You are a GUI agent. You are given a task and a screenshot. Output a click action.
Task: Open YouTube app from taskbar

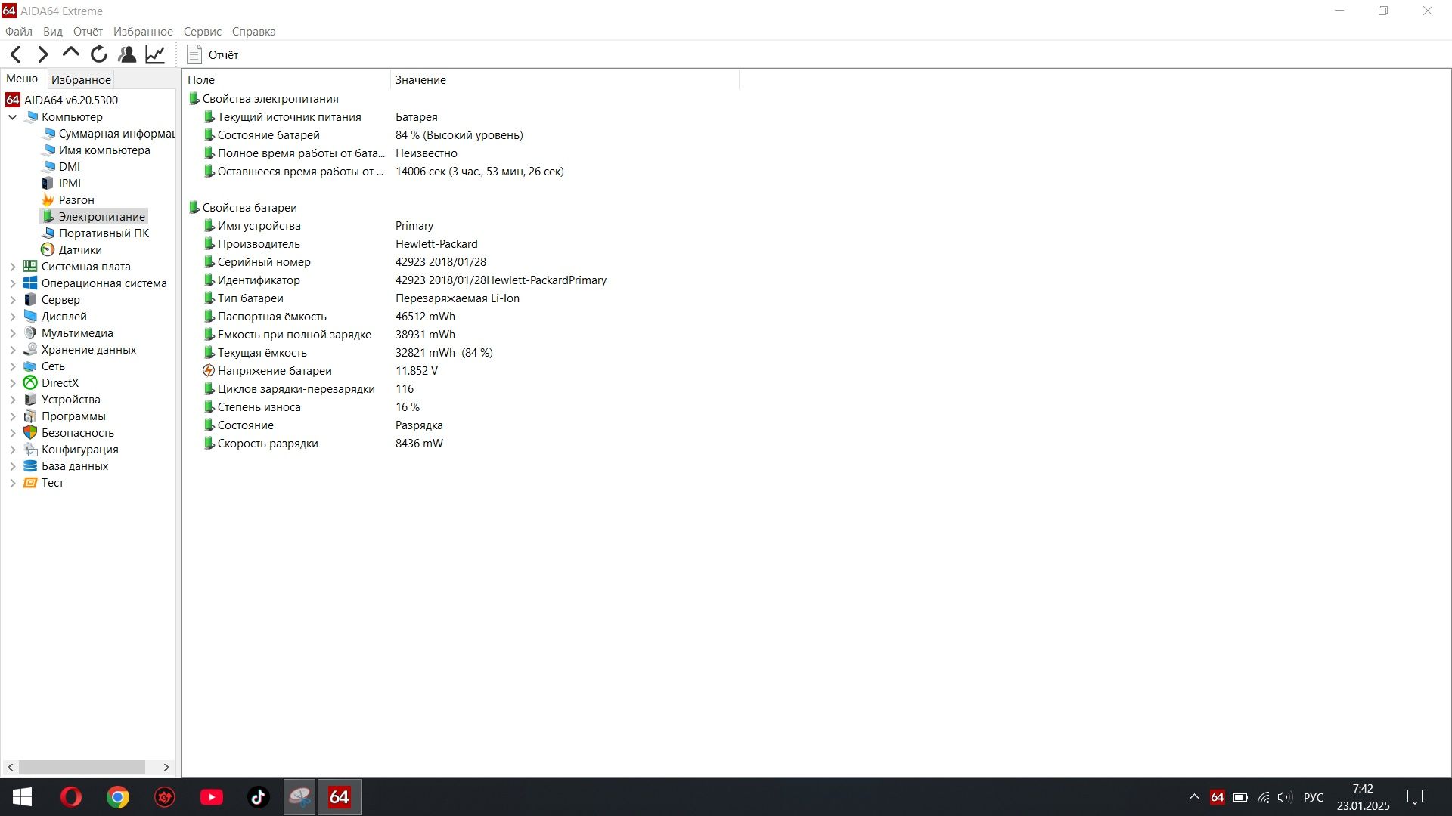click(x=212, y=797)
